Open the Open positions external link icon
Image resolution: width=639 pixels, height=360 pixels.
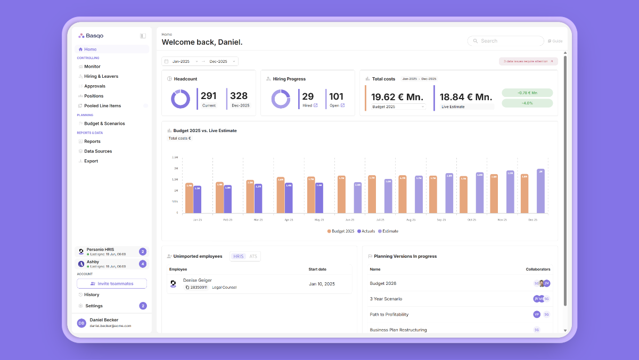pyautogui.click(x=342, y=105)
